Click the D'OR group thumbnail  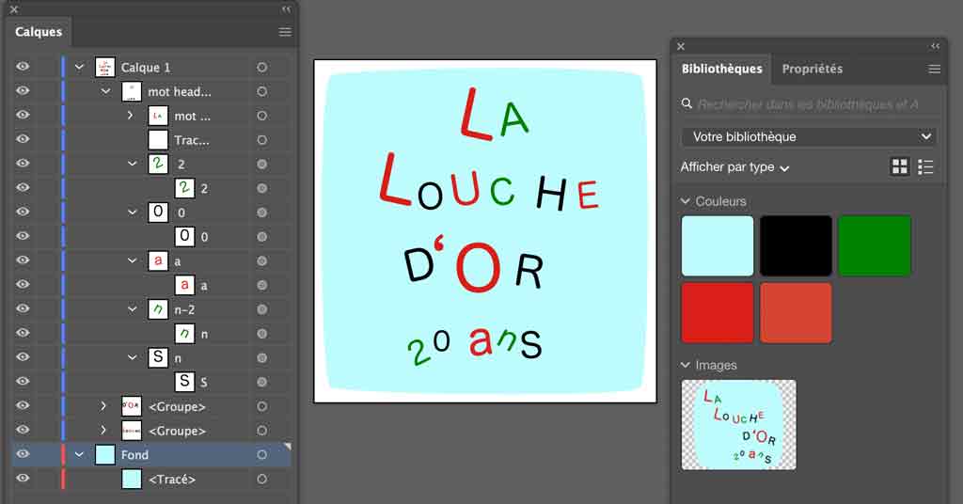[x=132, y=406]
